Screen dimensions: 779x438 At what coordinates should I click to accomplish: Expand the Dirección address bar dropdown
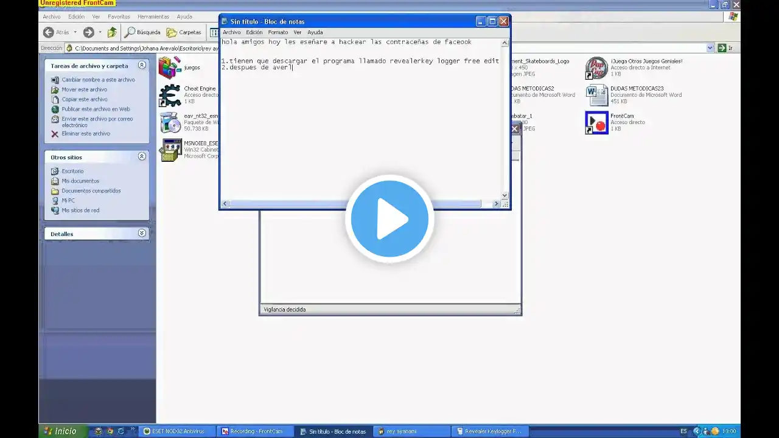pos(710,48)
